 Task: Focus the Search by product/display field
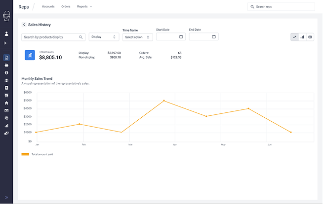[x=53, y=37]
